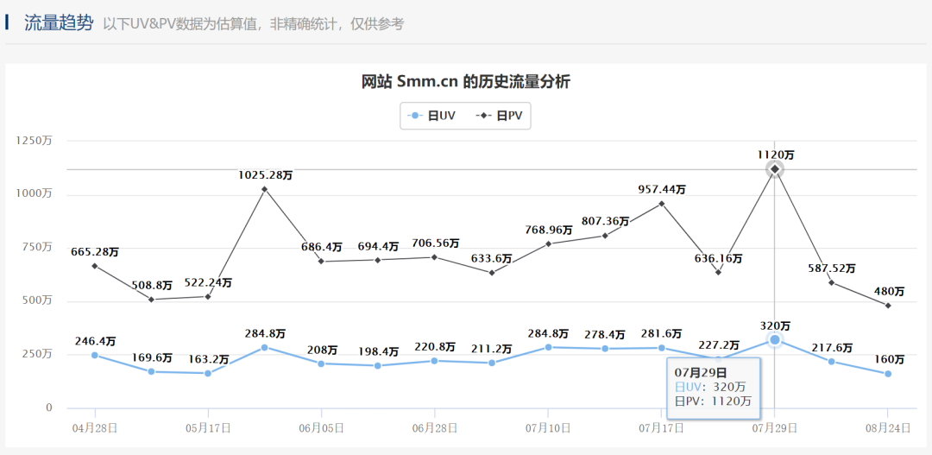Click the 522.24万 PV value label
This screenshot has height=455, width=932.
[208, 283]
